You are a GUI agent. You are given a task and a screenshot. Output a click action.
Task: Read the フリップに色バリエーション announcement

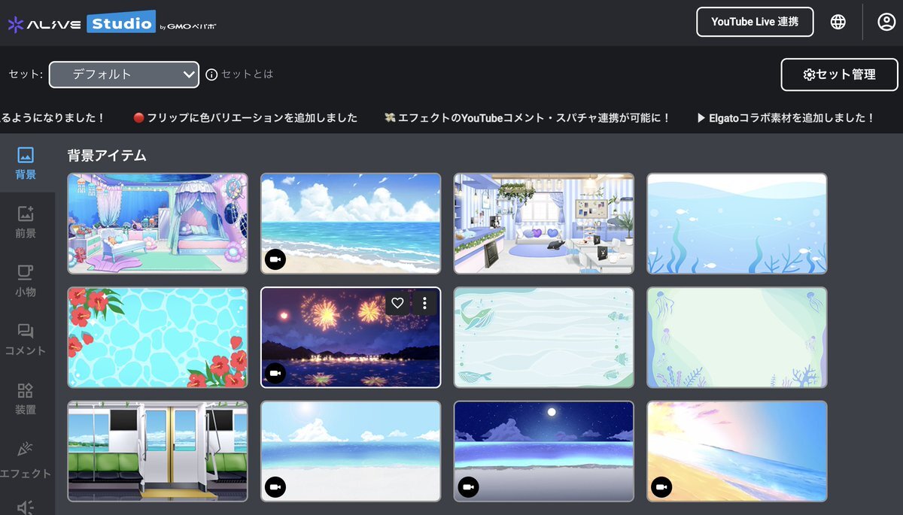(245, 118)
